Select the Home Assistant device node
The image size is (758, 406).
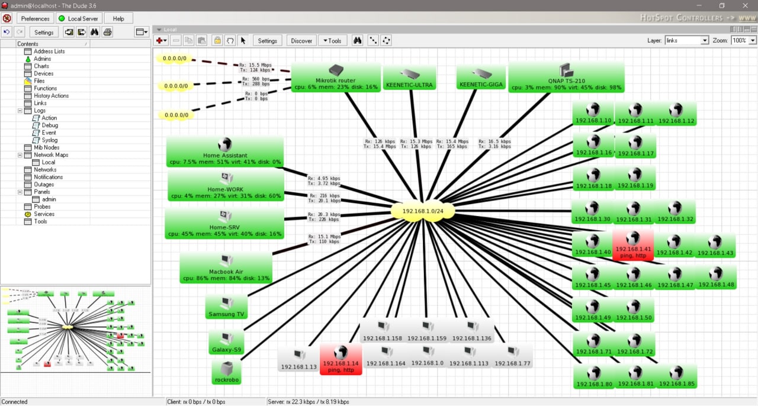pyautogui.click(x=224, y=152)
